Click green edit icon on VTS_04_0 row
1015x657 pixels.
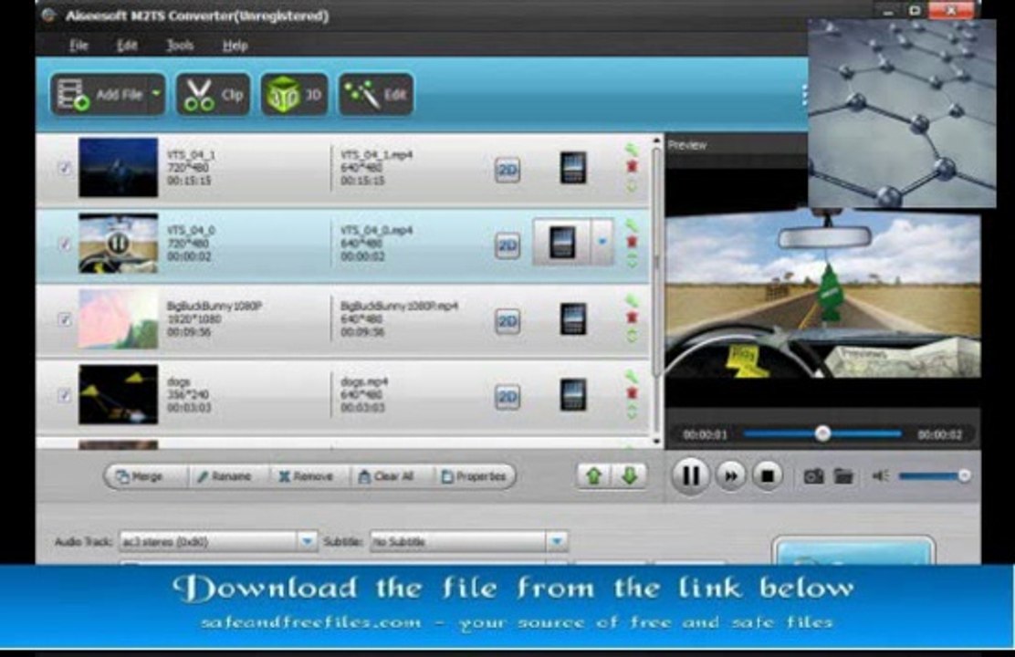click(632, 226)
